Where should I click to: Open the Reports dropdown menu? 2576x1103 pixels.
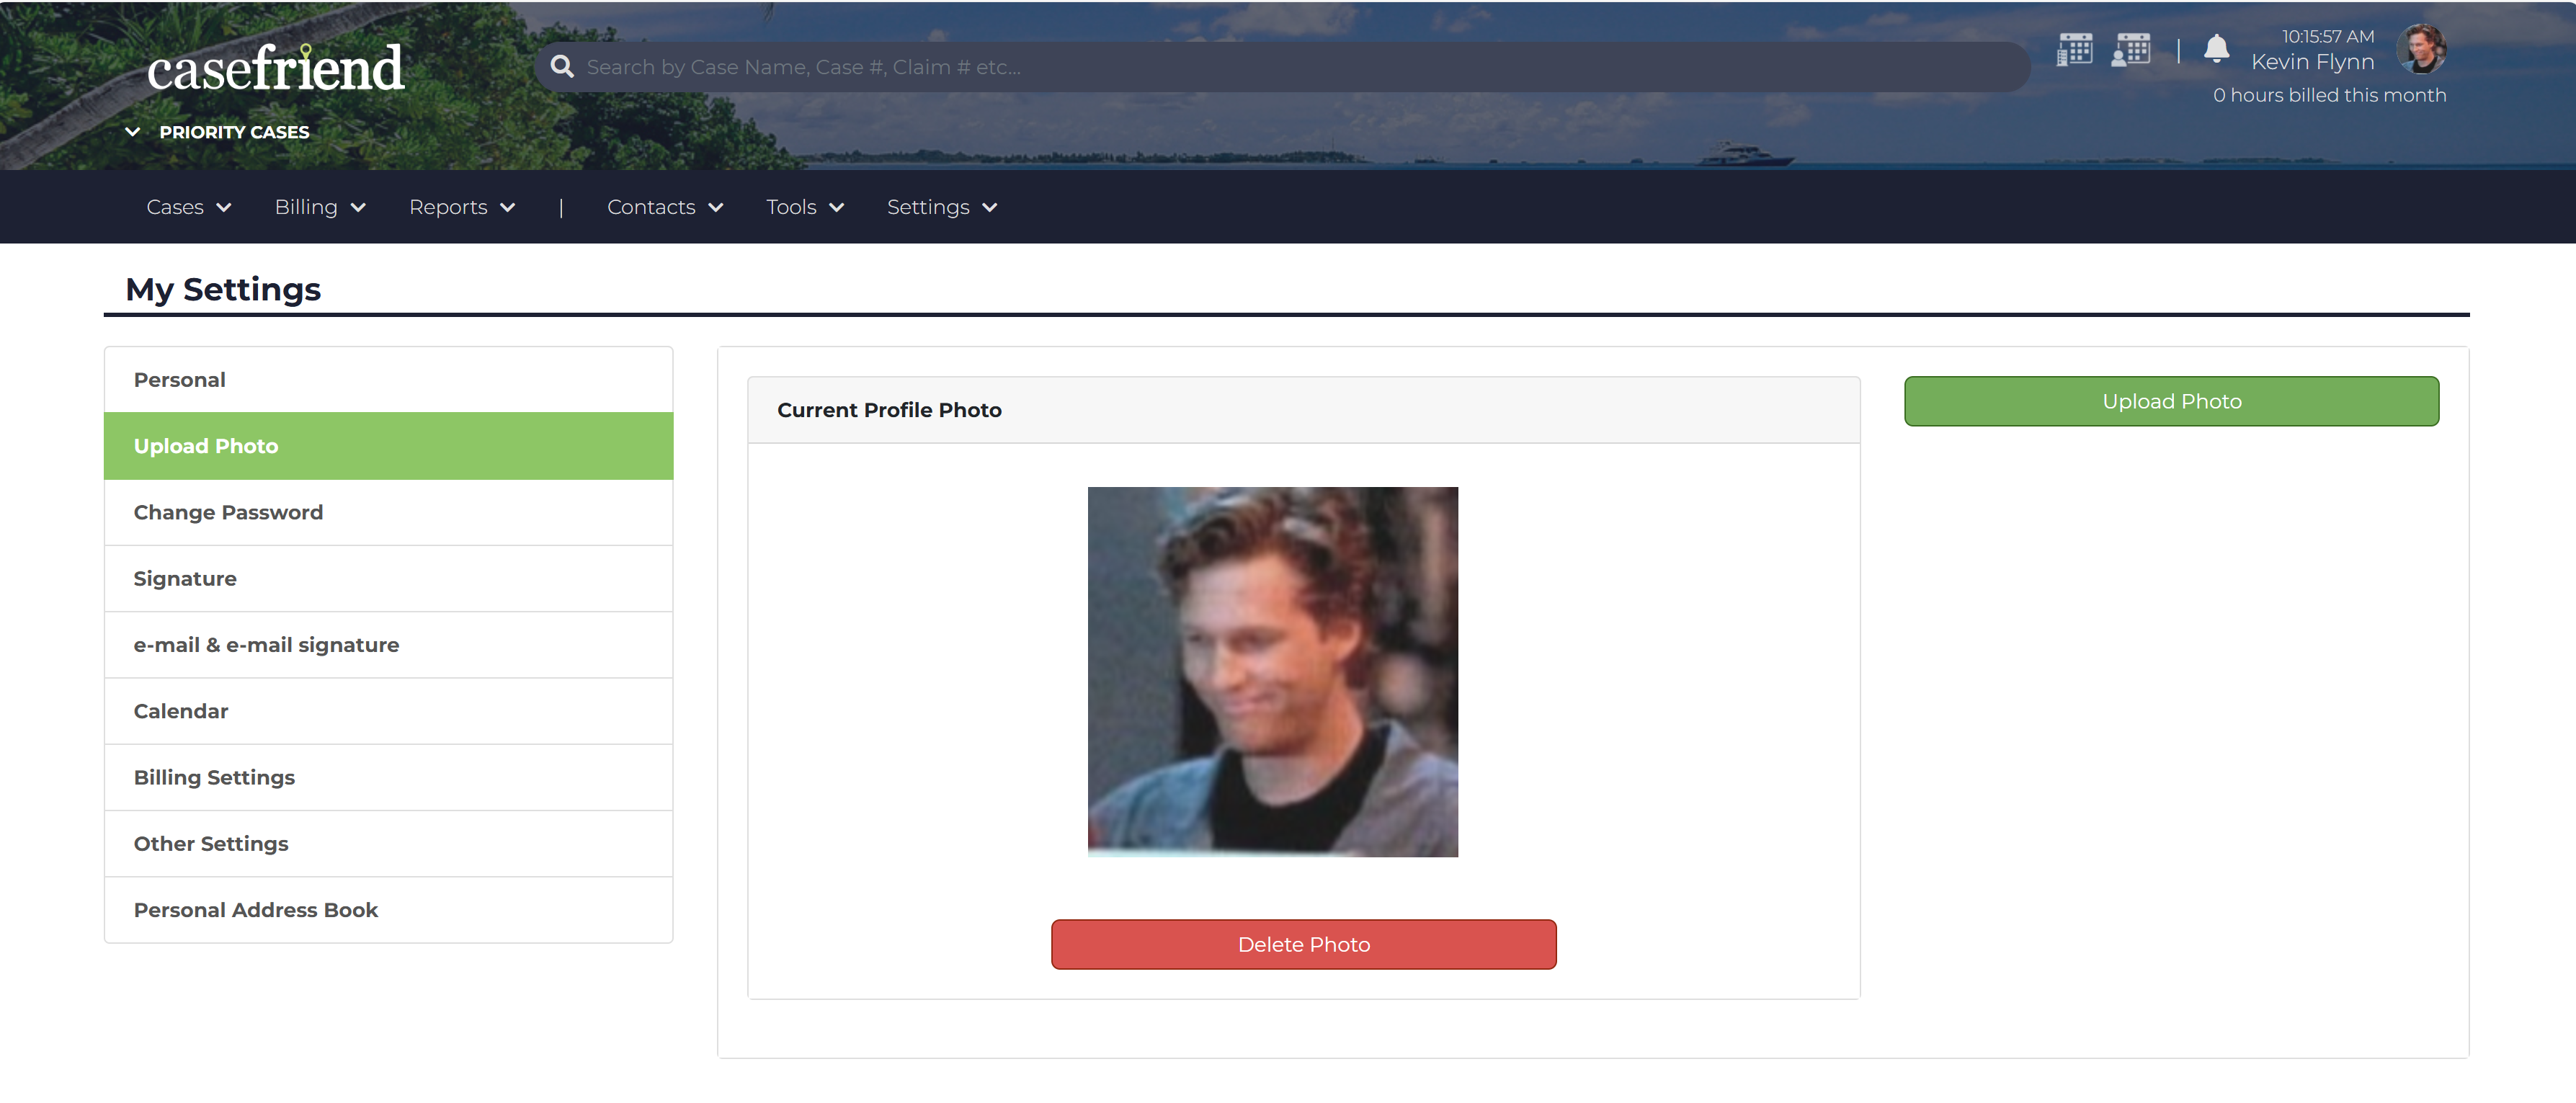pos(462,207)
